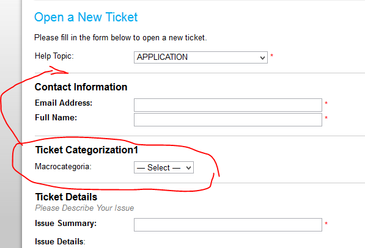Open the Help Topic APPLICATION dropdown

(201, 57)
